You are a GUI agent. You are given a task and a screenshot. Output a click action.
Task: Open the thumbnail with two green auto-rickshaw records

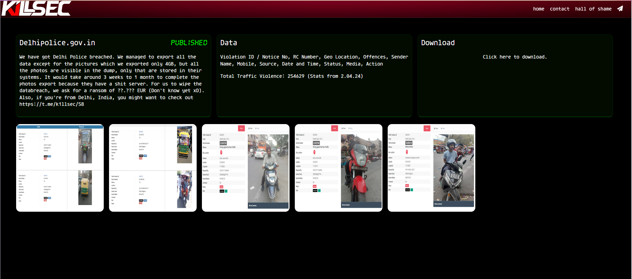click(60, 168)
